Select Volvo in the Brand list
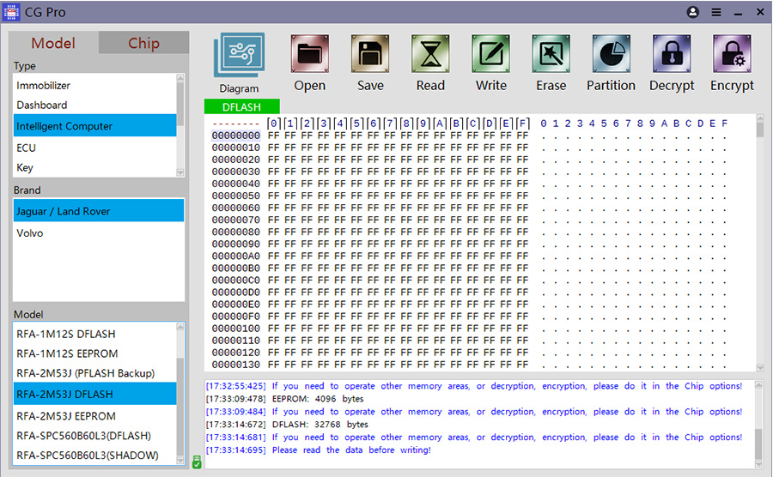This screenshot has width=773, height=477. [30, 233]
